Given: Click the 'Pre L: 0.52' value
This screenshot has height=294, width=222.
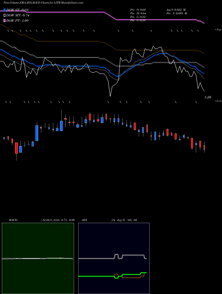Looking at the screenshot, I should click(x=138, y=17).
